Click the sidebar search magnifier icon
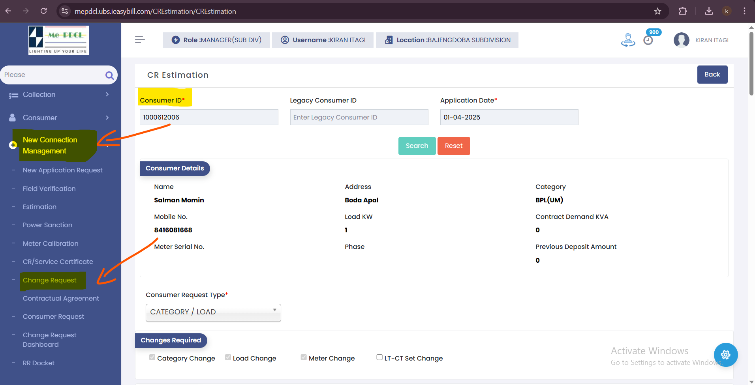Viewport: 755px width, 385px height. [109, 75]
